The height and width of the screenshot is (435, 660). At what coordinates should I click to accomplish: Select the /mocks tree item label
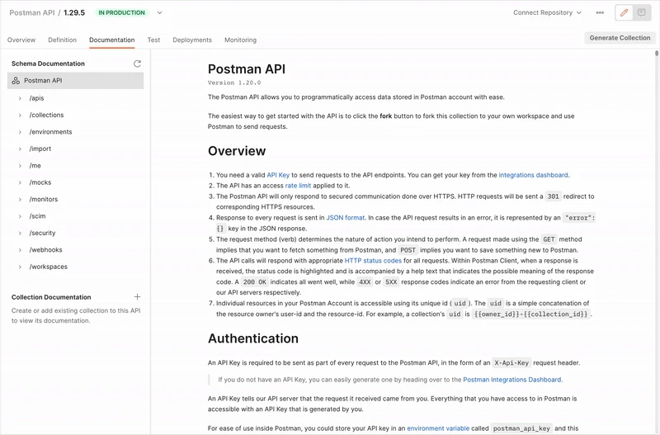[x=40, y=182]
